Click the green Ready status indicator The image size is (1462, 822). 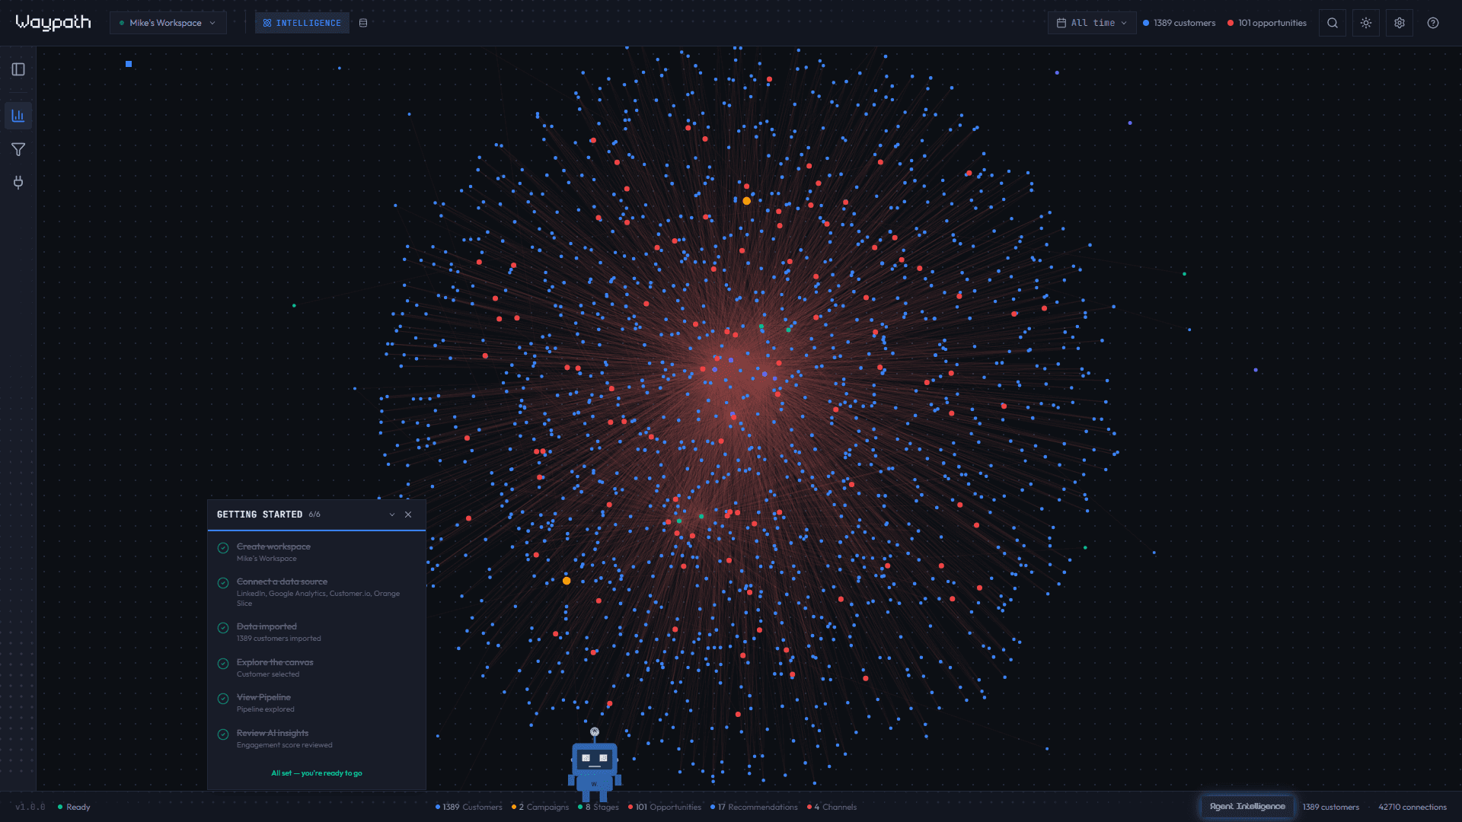coord(74,807)
